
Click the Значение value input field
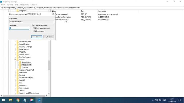(x=19, y=28)
